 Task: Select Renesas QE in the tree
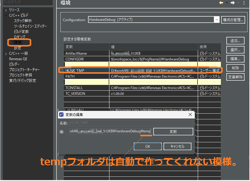tap(18, 59)
